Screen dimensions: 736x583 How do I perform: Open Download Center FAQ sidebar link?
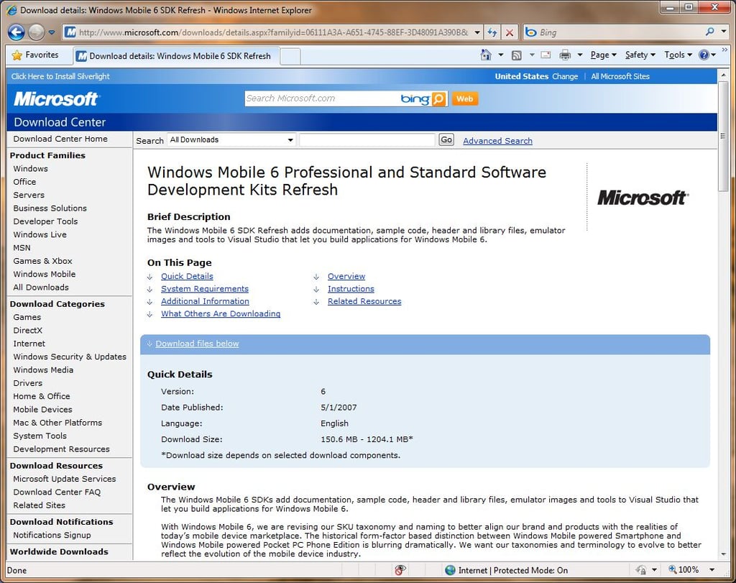pyautogui.click(x=57, y=492)
